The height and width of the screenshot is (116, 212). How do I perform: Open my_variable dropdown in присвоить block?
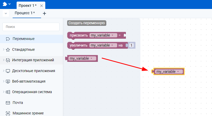pyautogui.click(x=103, y=35)
